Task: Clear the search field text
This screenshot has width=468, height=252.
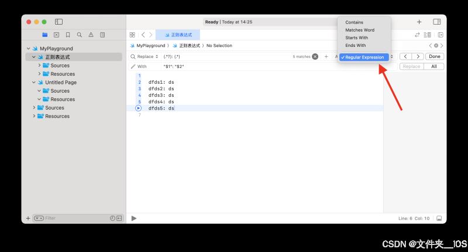Action: 315,57
